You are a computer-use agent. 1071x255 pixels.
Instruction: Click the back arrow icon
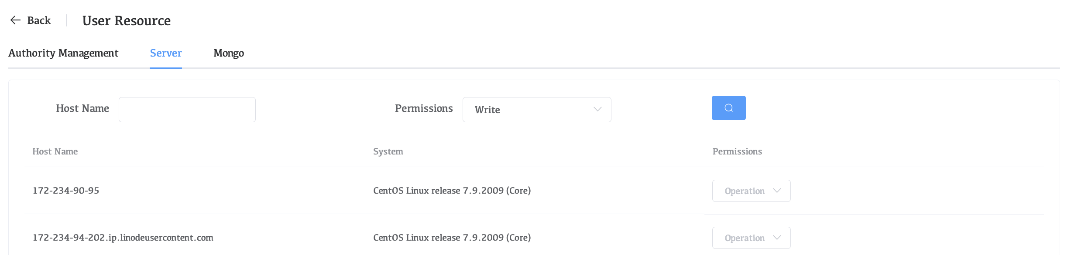(15, 20)
